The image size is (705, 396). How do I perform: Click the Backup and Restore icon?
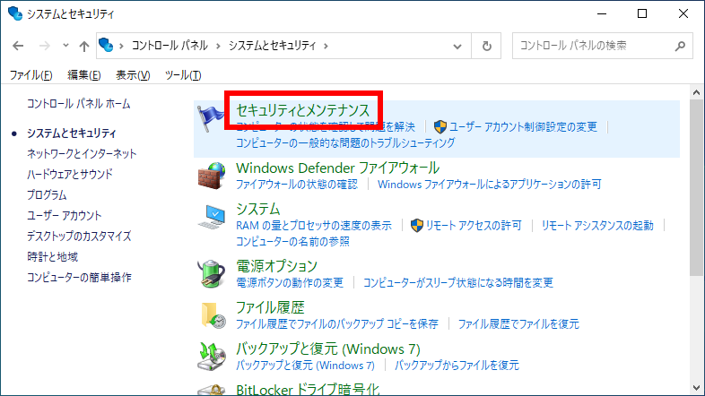point(211,356)
